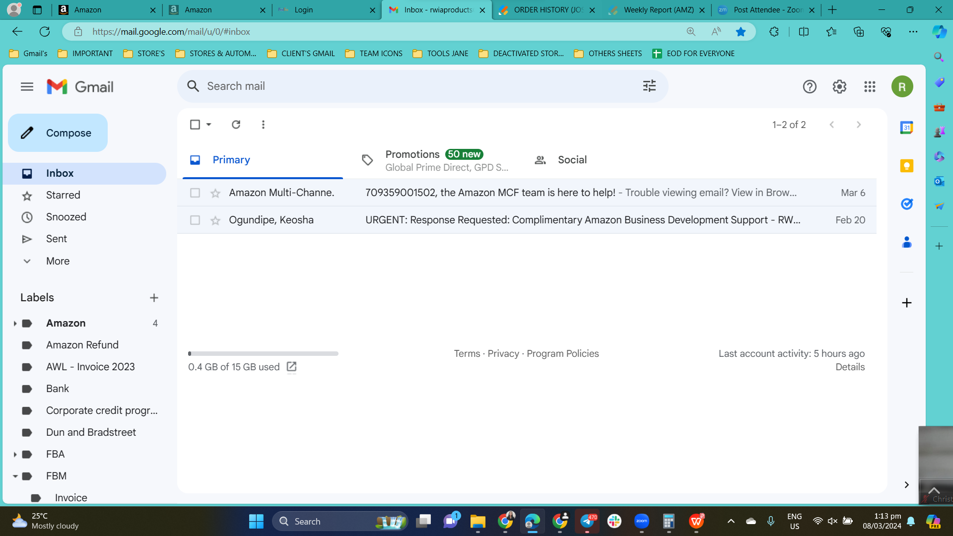Open the select-all dropdown arrow
Screen dimensions: 953x536
click(209, 125)
